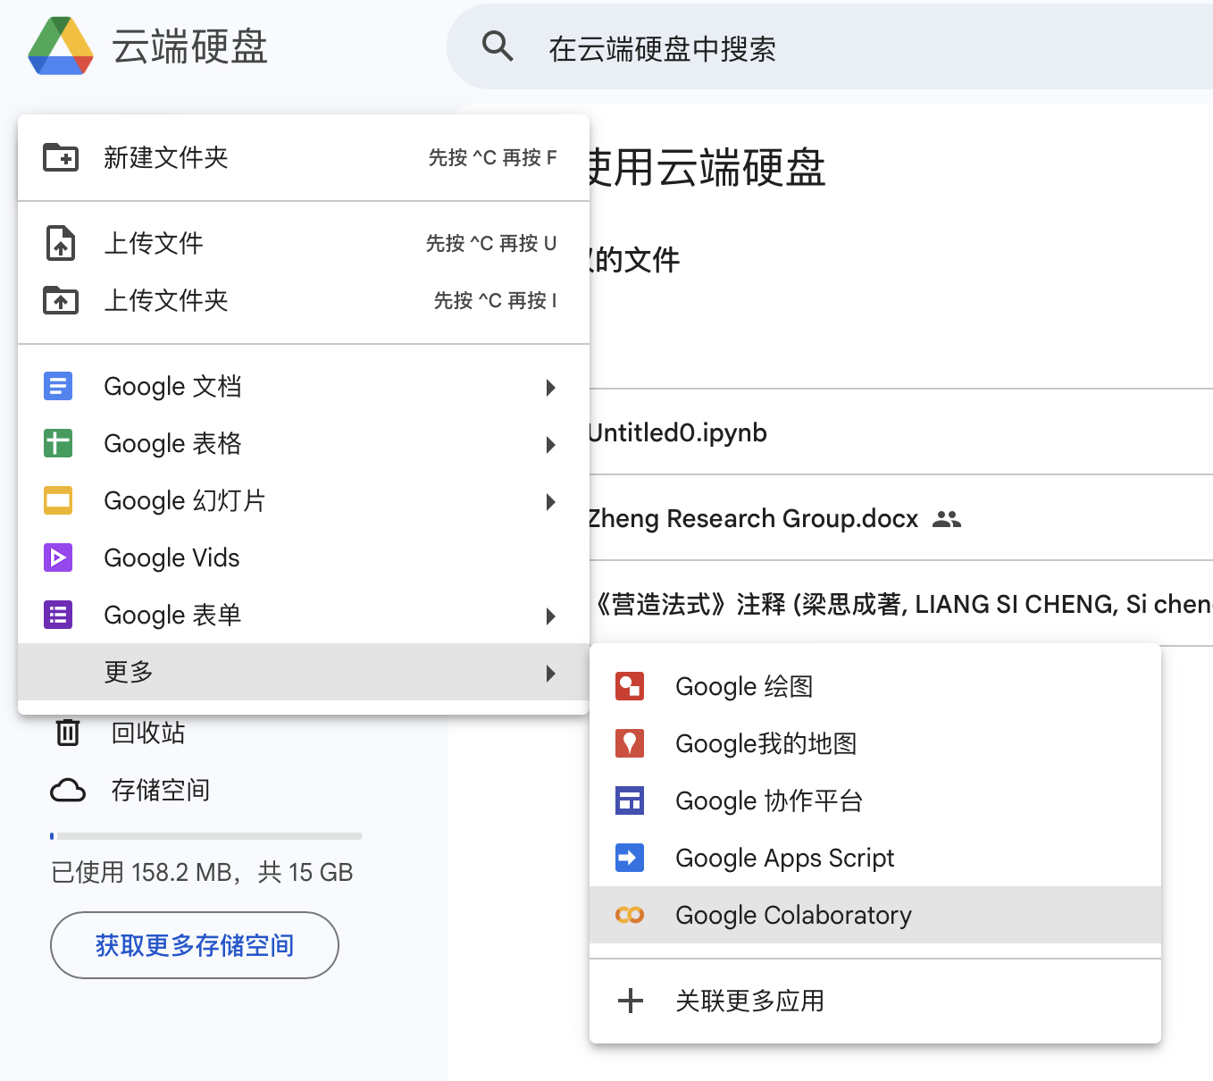This screenshot has width=1213, height=1081.
Task: Click the Google Colaboratory icon
Action: pos(630,915)
